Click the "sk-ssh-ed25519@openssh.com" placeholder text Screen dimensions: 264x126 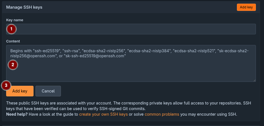click(95, 56)
